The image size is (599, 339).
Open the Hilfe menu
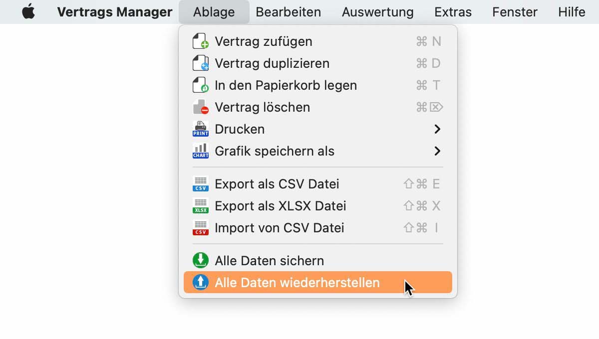click(572, 12)
